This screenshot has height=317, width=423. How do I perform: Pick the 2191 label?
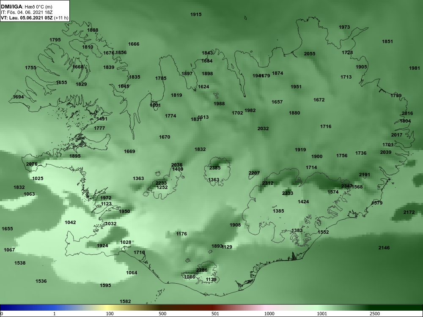pos(365,175)
